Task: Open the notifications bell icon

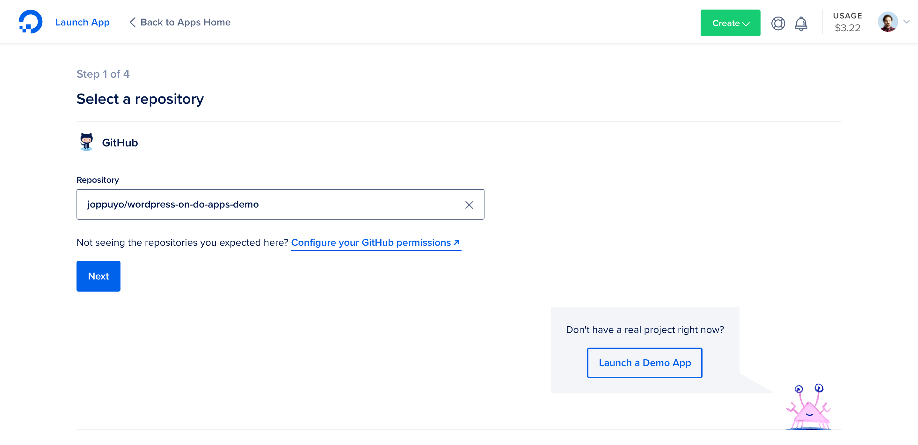Action: pos(801,23)
